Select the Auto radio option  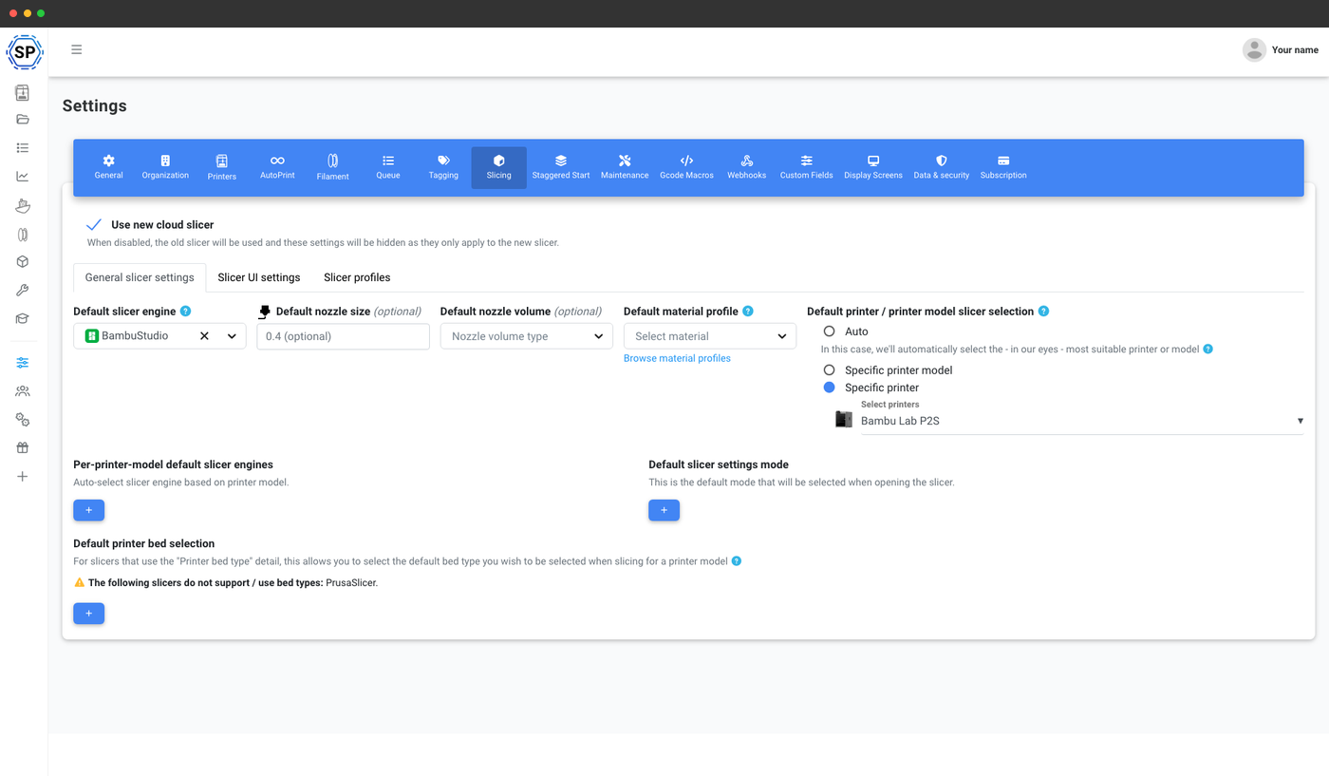(829, 331)
